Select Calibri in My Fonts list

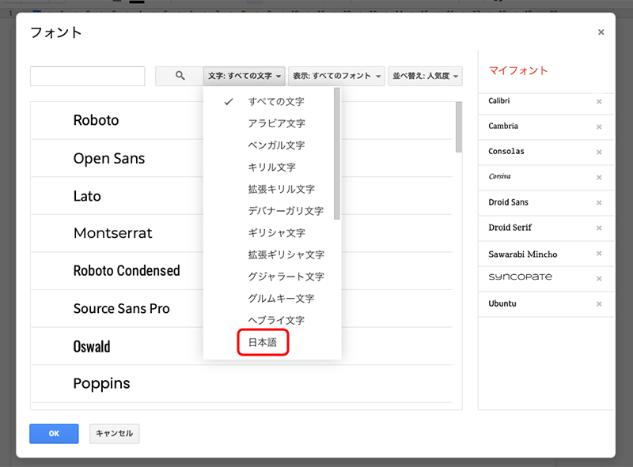(499, 101)
